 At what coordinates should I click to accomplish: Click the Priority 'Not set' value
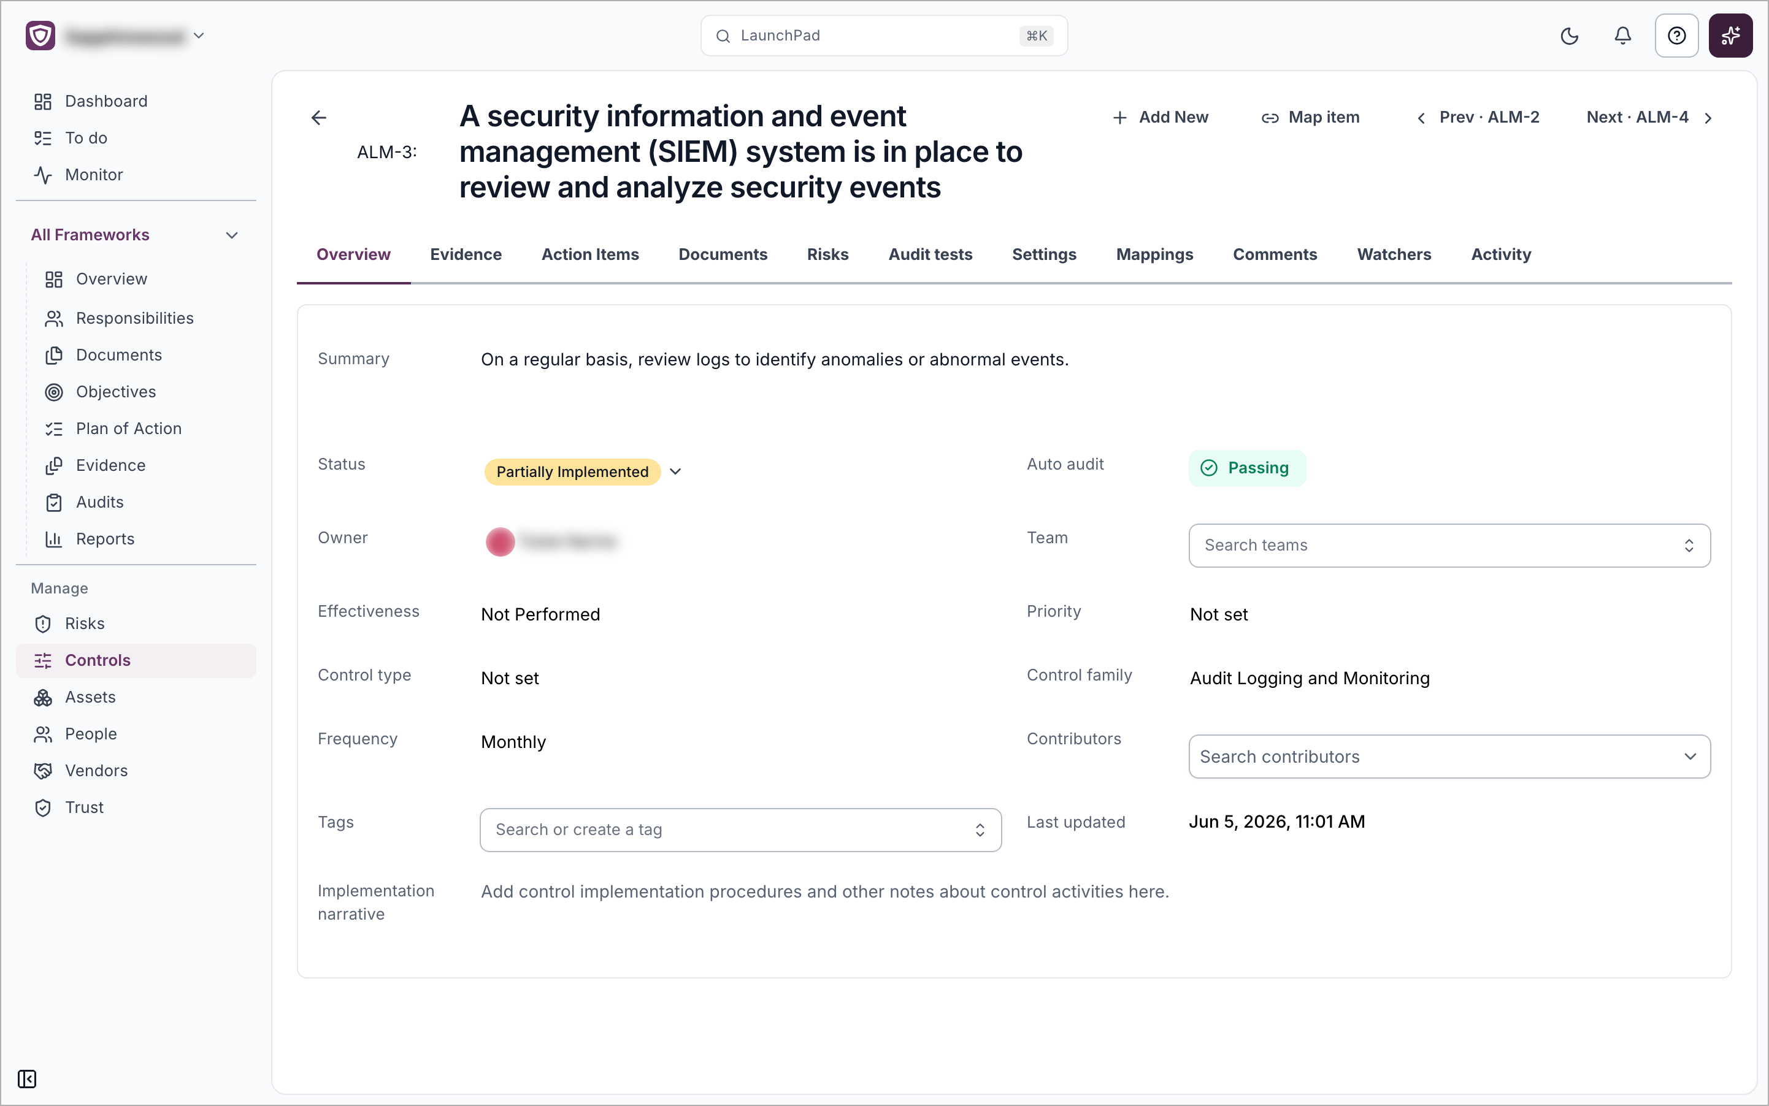[x=1219, y=614]
